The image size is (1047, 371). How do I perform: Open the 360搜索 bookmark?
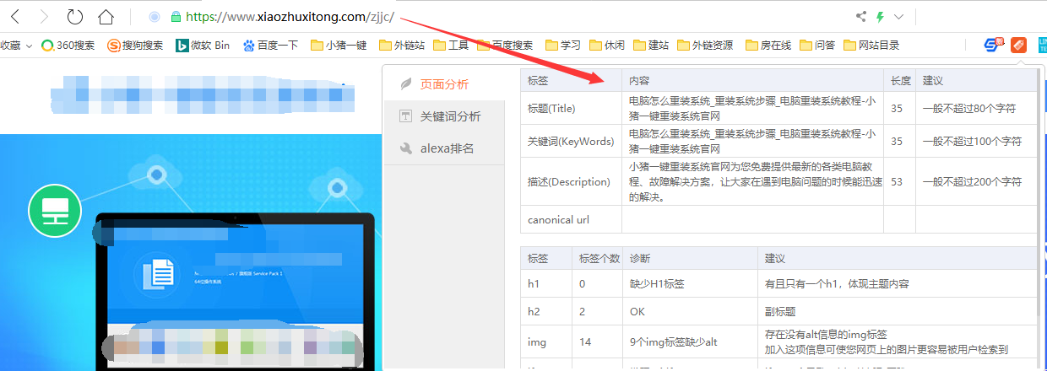pyautogui.click(x=68, y=46)
